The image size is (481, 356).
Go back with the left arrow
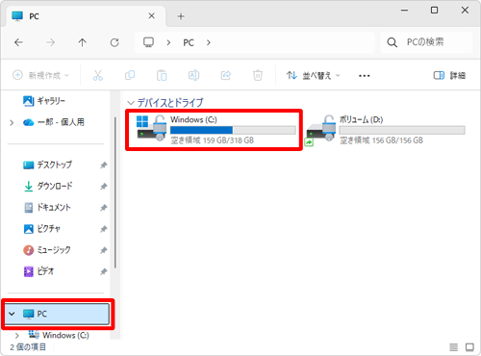pyautogui.click(x=18, y=42)
